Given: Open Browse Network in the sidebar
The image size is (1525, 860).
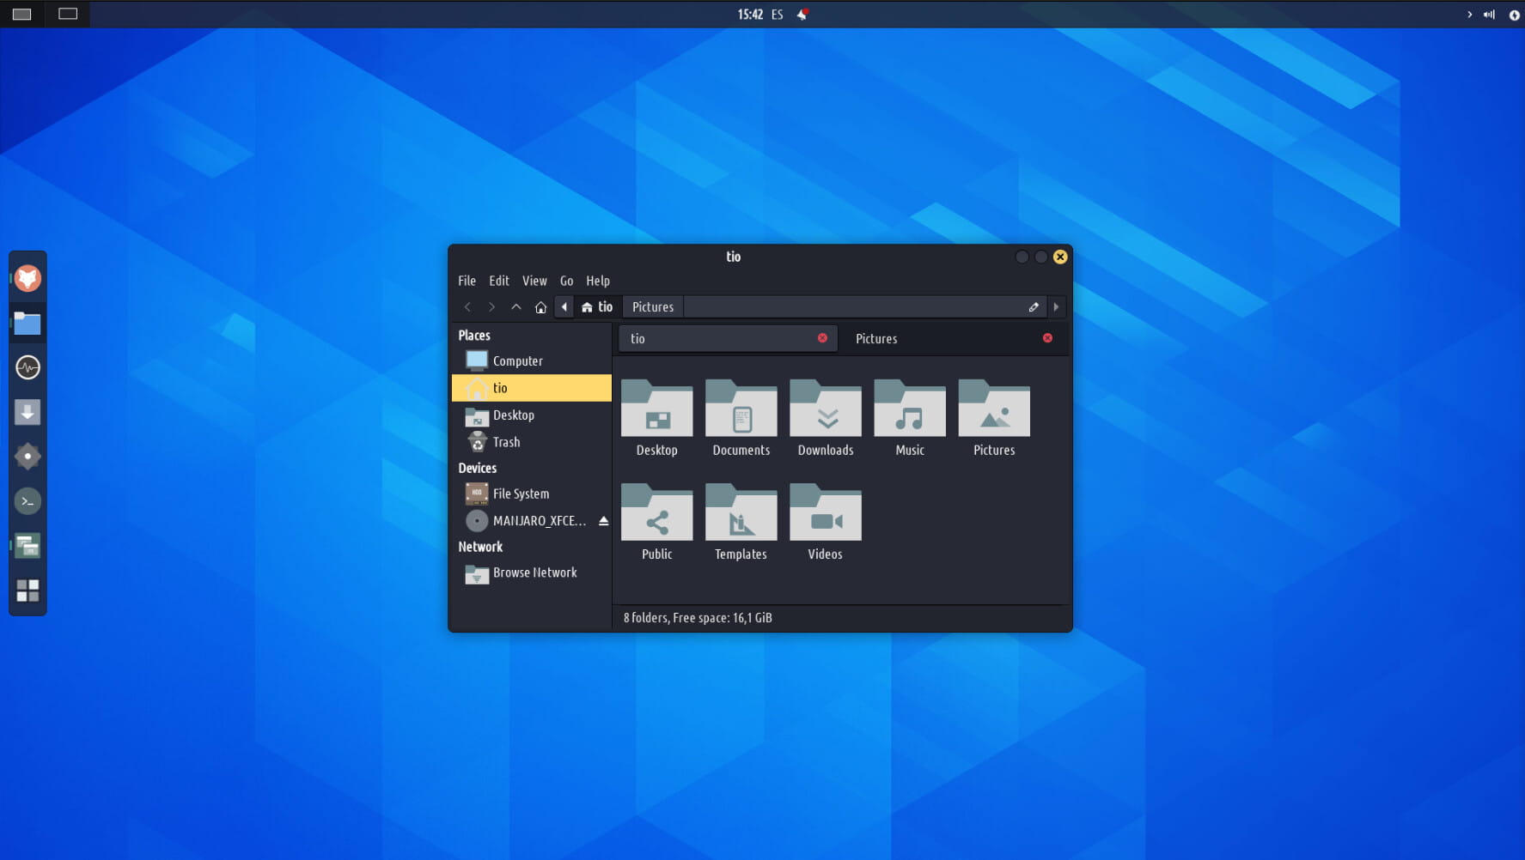Looking at the screenshot, I should [534, 572].
